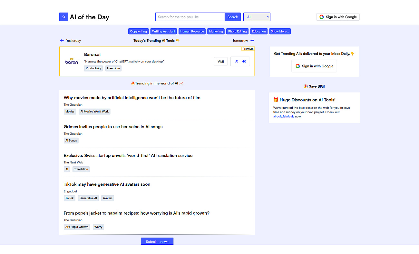Sign in with Google in header
Viewport: 419px width, 254px height.
tap(338, 17)
